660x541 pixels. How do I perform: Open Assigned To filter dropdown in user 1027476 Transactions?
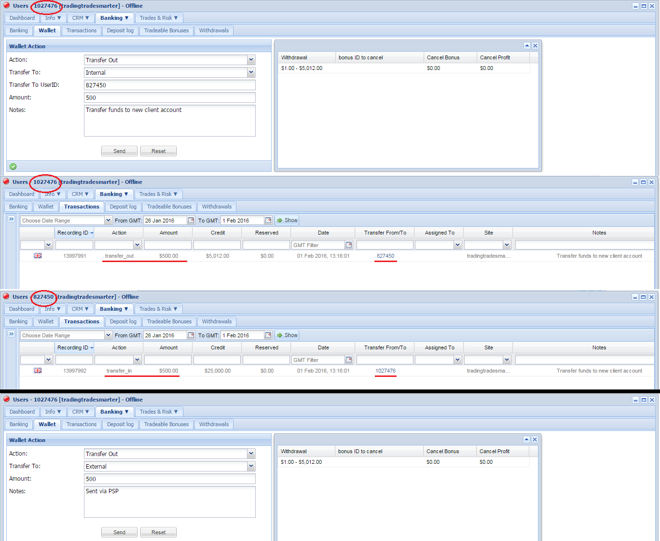coord(457,245)
